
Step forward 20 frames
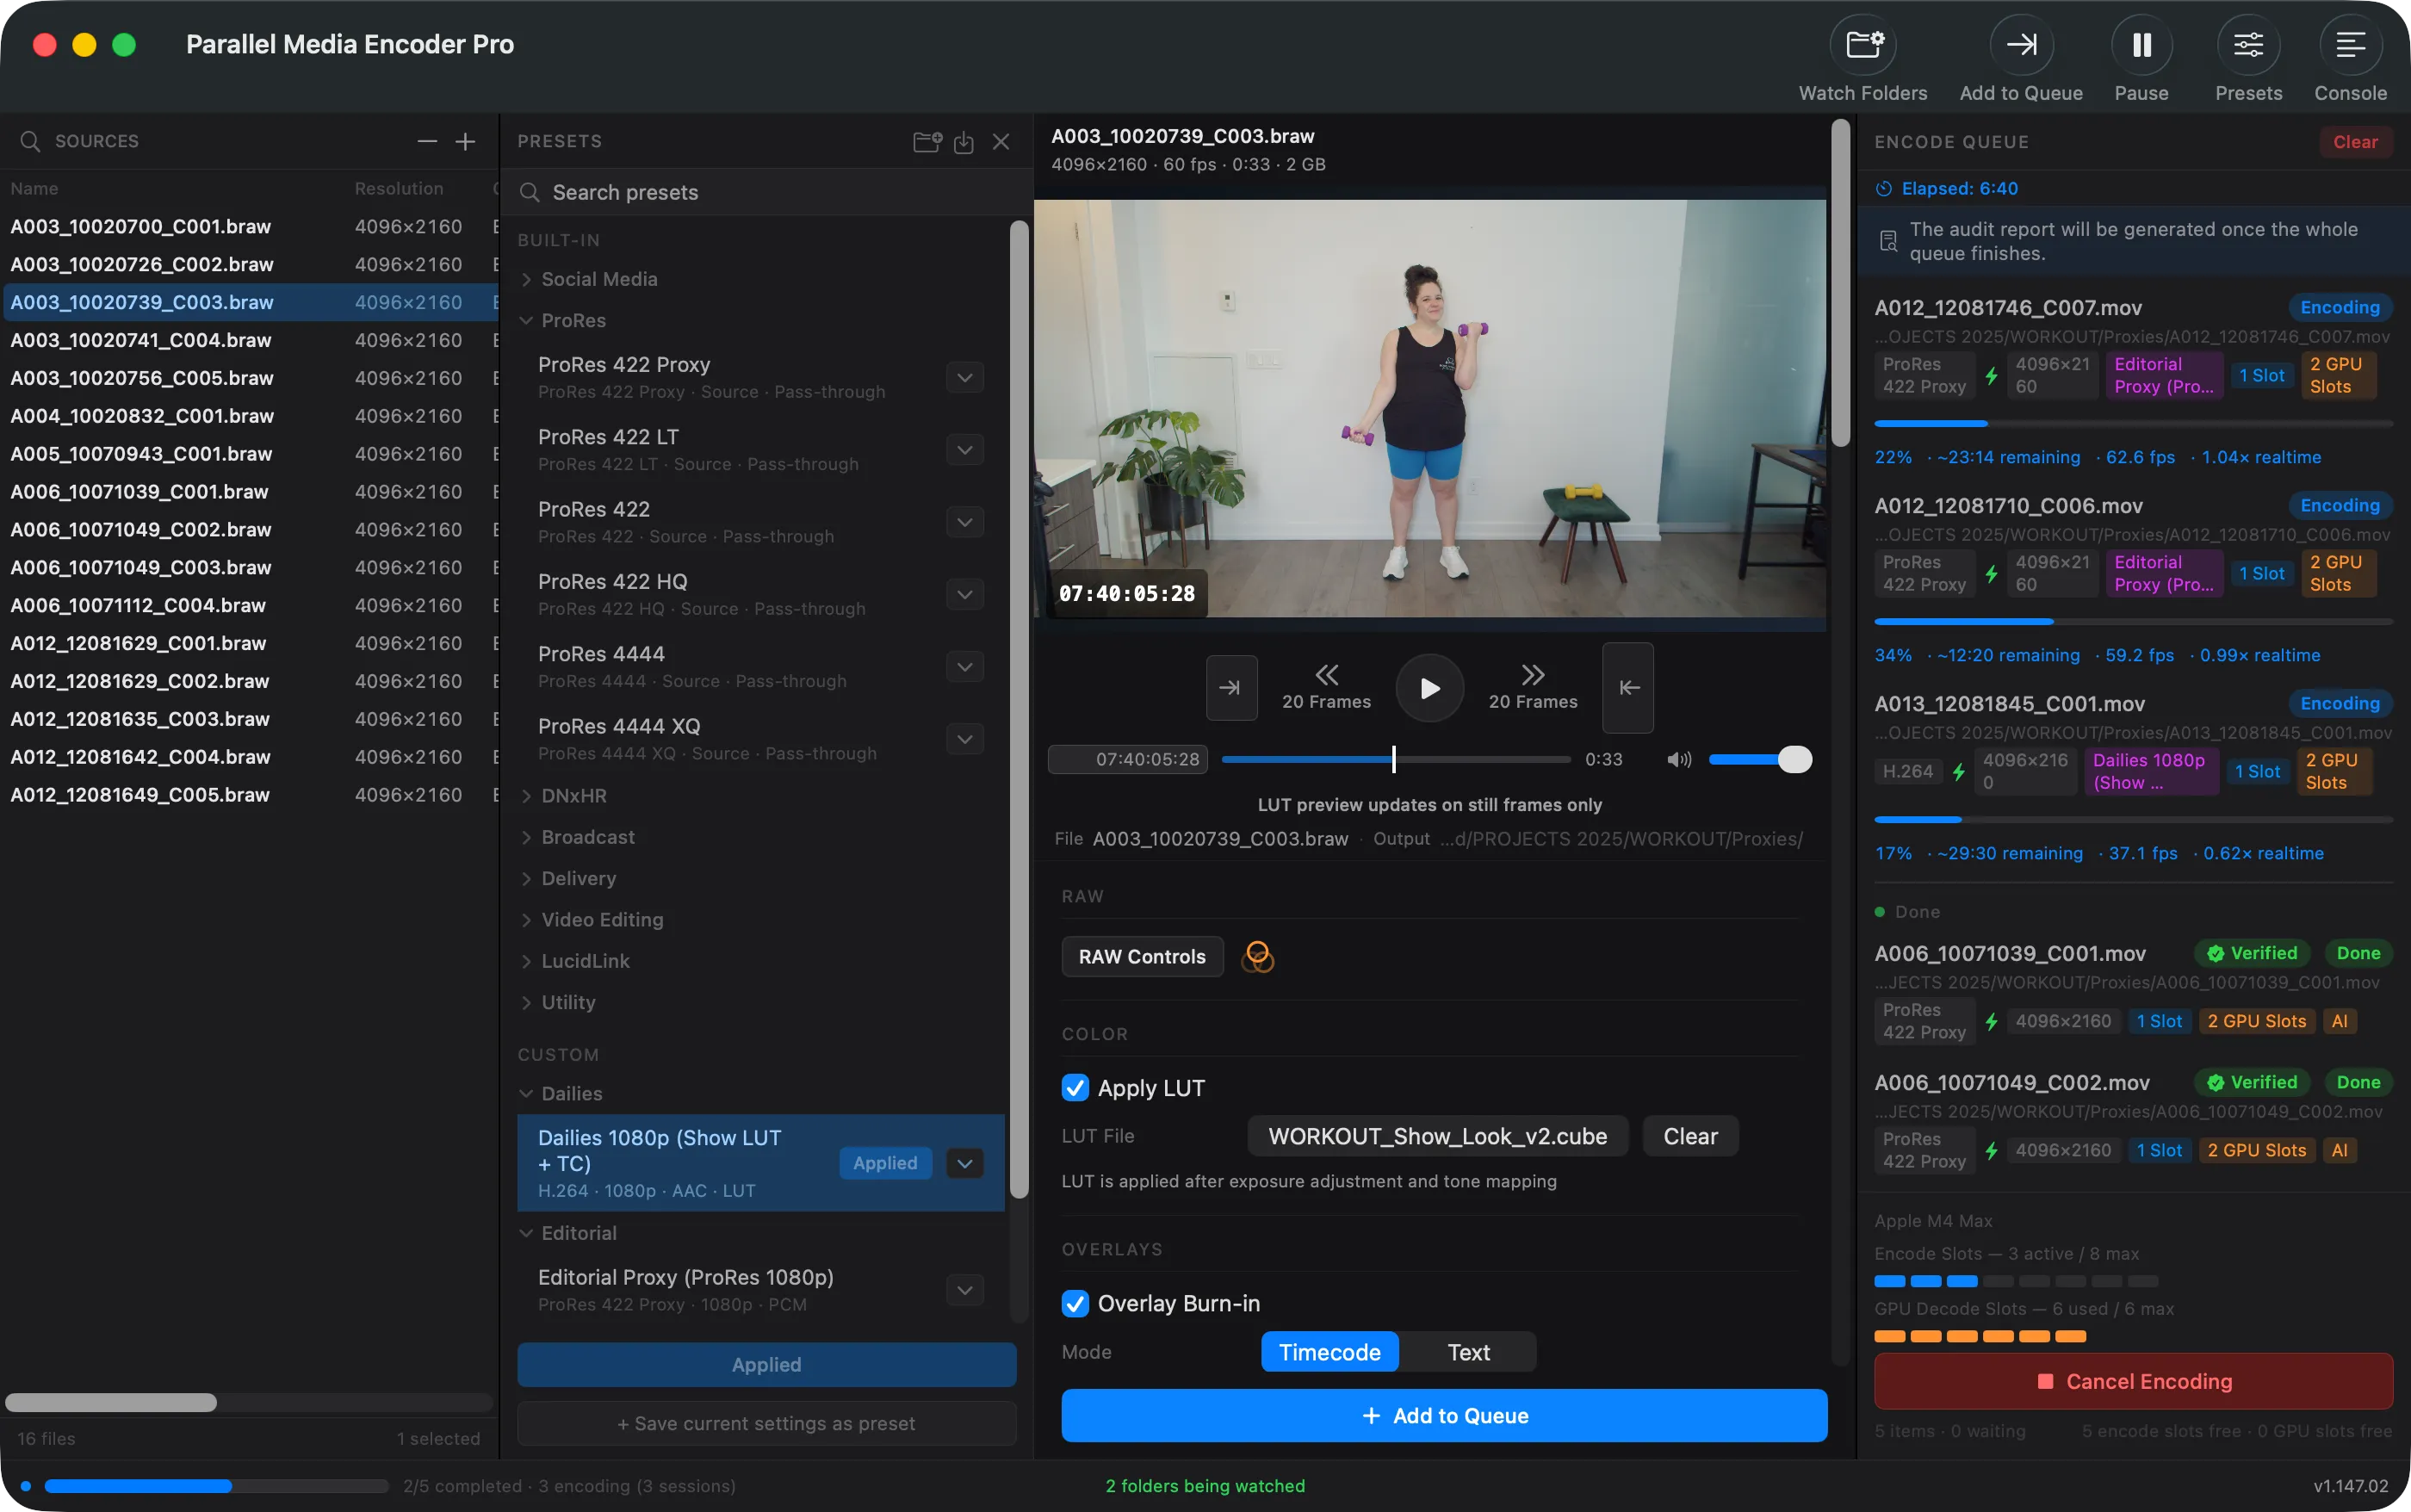point(1533,687)
